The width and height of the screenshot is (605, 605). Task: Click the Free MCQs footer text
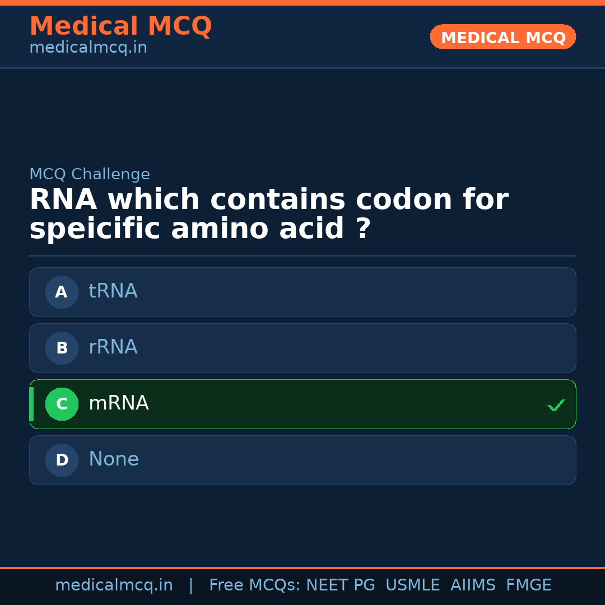[x=255, y=585]
